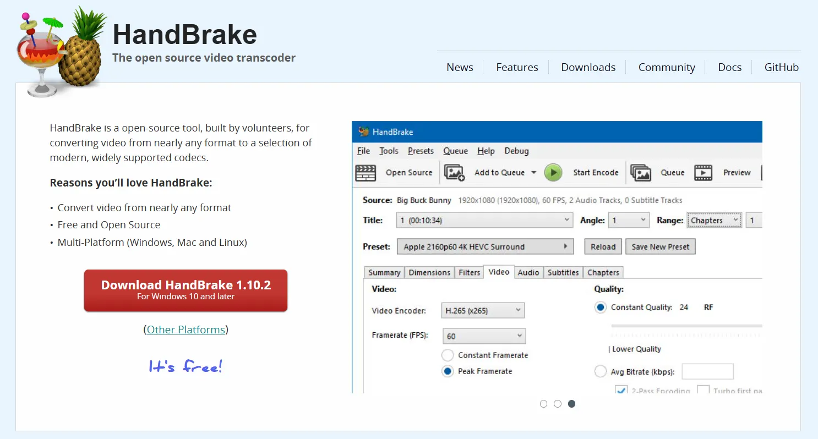Enable Constant Framerate

(448, 355)
